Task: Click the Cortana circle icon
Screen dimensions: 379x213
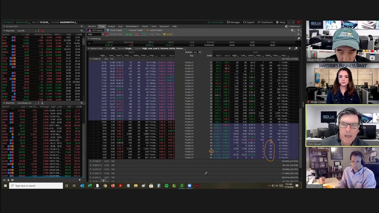Action: [x=67, y=186]
